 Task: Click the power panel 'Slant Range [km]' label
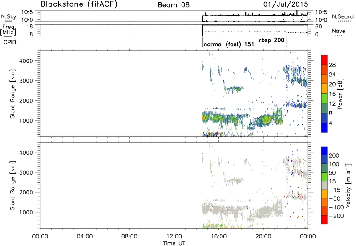coord(12,94)
